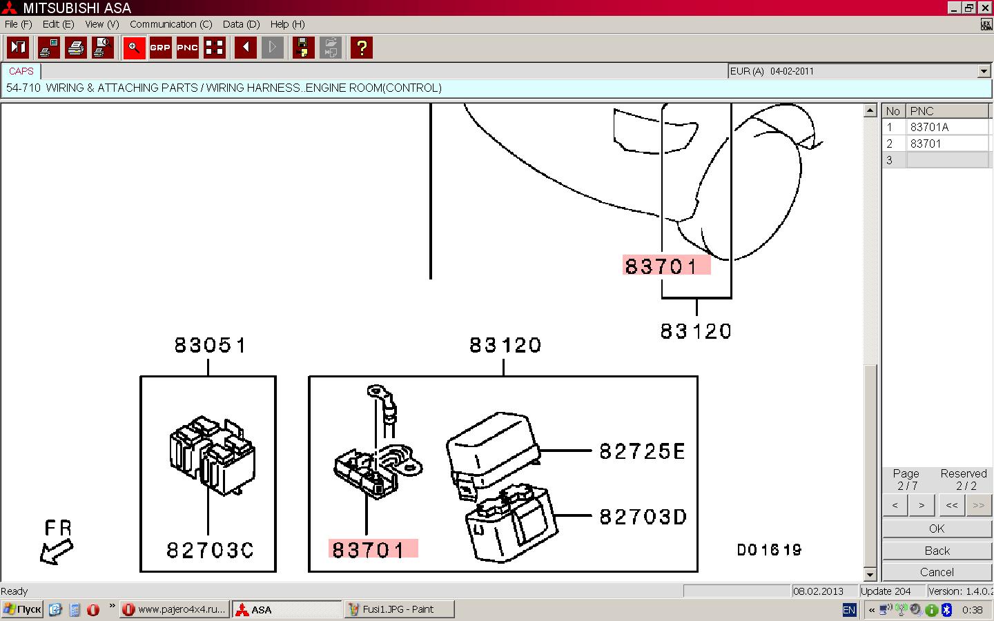The image size is (994, 621).
Task: Open the File (F) menu
Action: (19, 24)
